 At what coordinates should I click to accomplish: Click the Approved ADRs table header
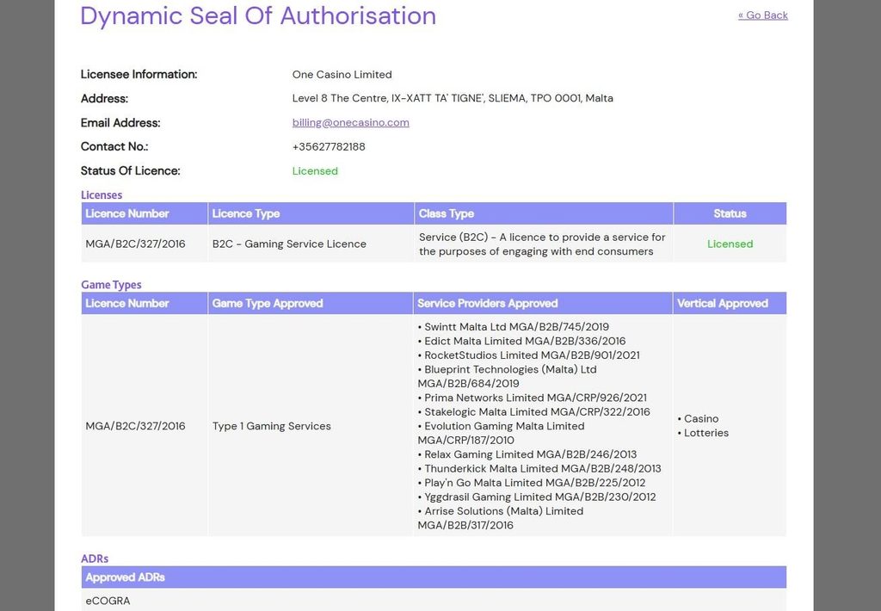click(x=434, y=577)
